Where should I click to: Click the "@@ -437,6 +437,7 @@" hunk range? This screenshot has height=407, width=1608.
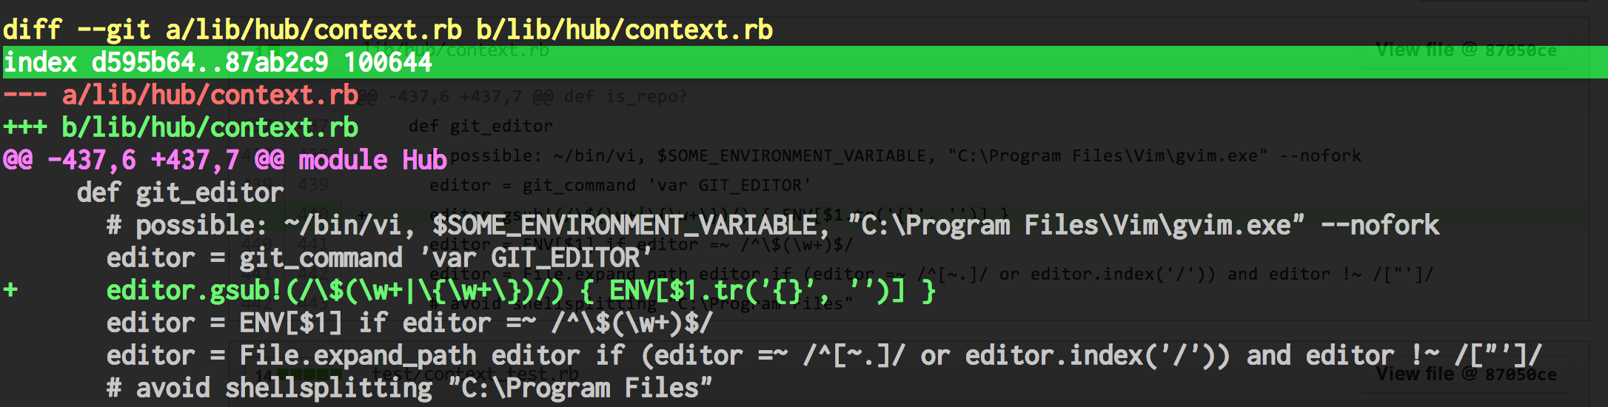pyautogui.click(x=143, y=160)
